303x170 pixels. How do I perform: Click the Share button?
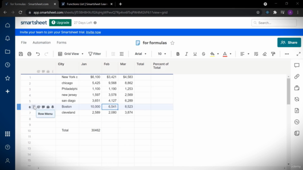(289, 42)
